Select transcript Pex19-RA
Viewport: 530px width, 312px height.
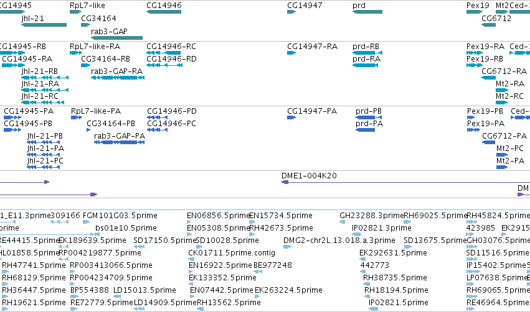[474, 53]
